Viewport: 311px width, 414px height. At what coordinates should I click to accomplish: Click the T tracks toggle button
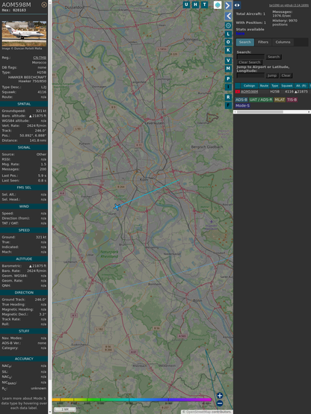coord(204,4)
